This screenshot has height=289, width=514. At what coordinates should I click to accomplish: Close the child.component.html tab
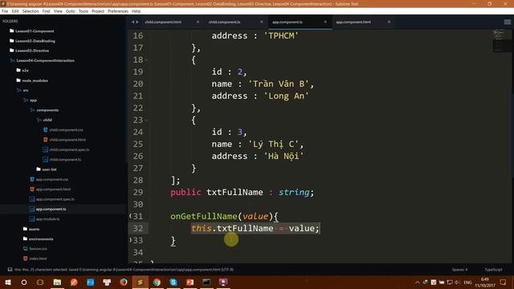(198, 22)
